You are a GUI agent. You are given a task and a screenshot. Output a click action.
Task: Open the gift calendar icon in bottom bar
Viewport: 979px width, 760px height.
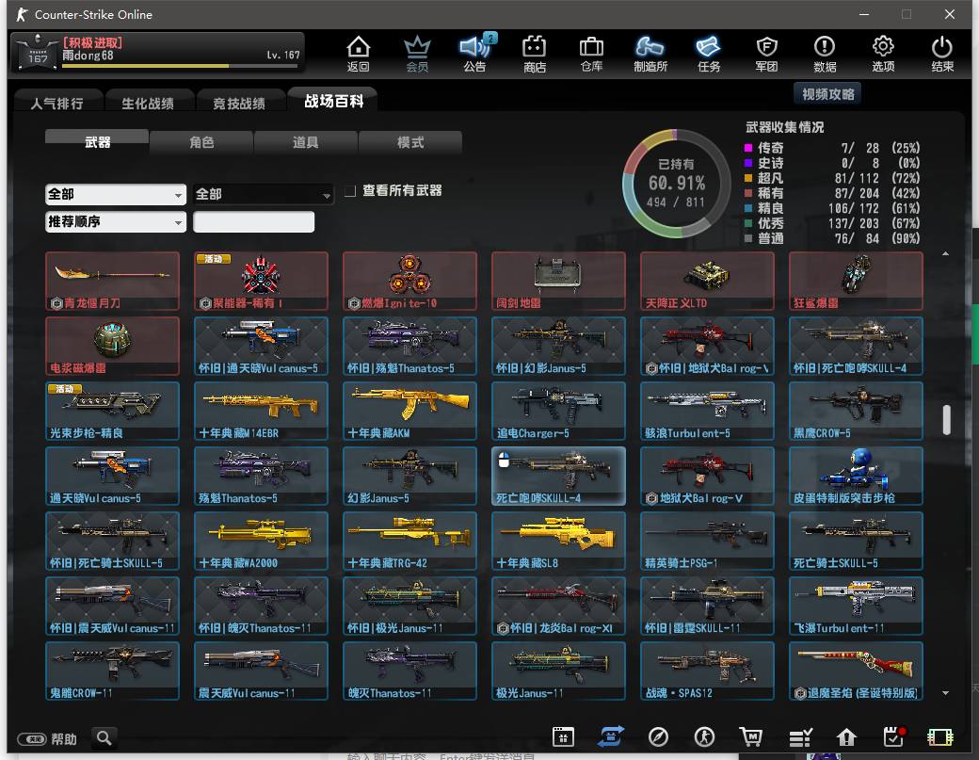point(563,736)
